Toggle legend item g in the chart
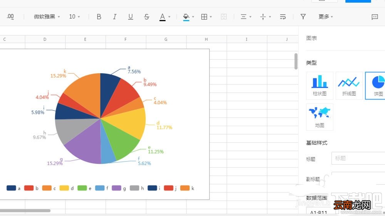 coord(119,188)
